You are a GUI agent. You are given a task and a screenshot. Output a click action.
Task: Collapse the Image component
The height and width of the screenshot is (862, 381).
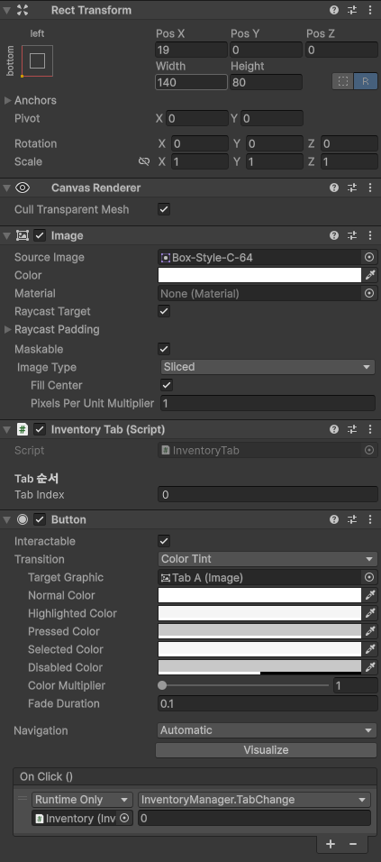coord(6,235)
